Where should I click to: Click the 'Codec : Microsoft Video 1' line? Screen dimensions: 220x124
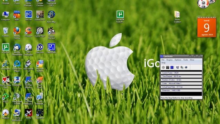181,83
